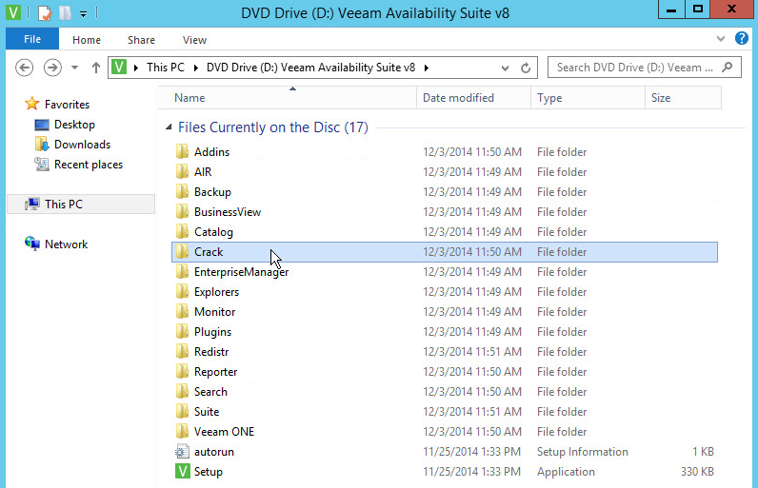
Task: Click the Veeam icon in address bar
Action: point(118,68)
